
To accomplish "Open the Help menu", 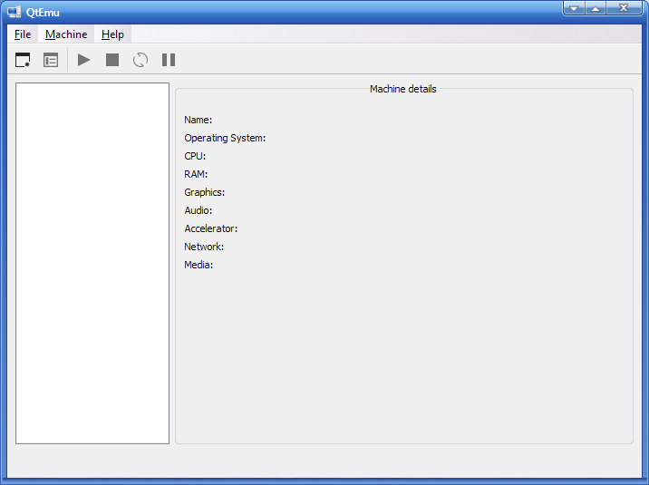I will [x=112, y=34].
